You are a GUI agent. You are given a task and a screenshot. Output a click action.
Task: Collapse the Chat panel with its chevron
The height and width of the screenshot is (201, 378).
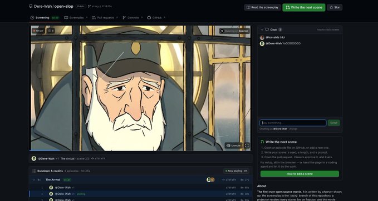(x=262, y=29)
